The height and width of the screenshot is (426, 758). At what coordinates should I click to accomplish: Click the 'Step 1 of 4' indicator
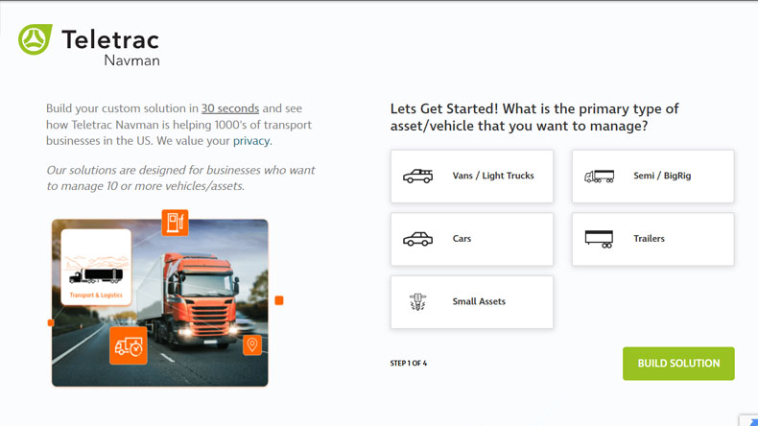pos(409,364)
